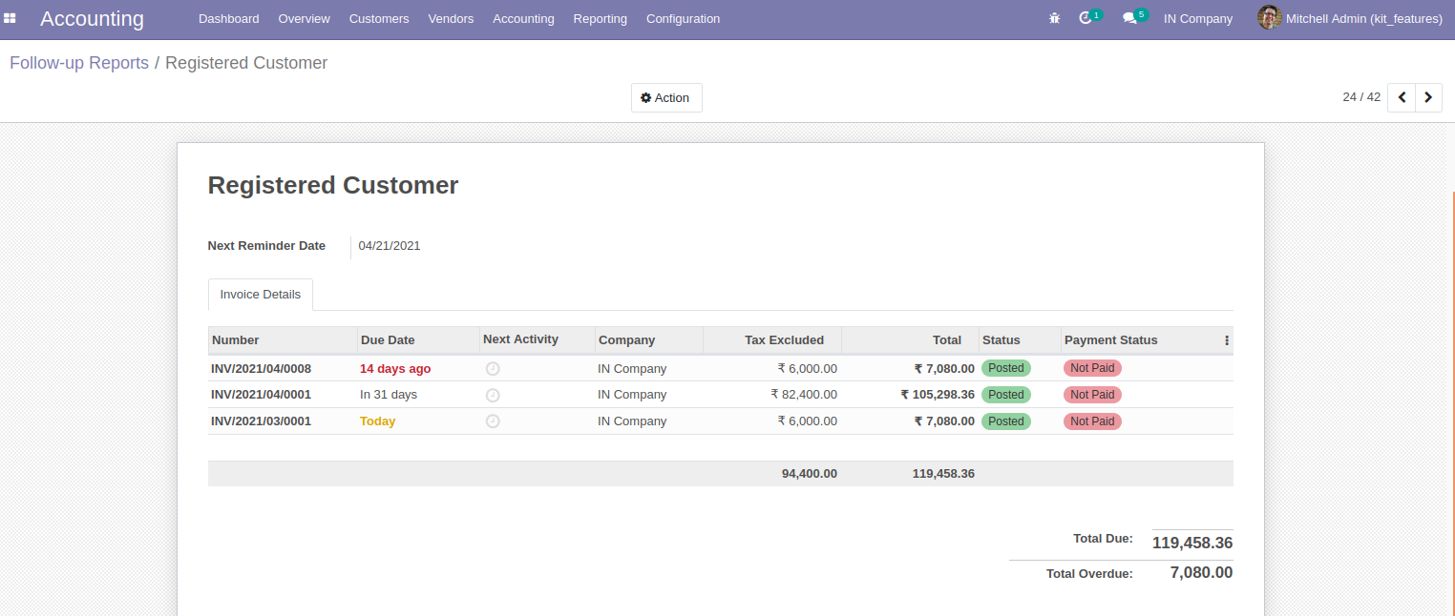The height and width of the screenshot is (616, 1455).
Task: Click activity clock for INV/2021/03/0001
Action: tap(493, 421)
